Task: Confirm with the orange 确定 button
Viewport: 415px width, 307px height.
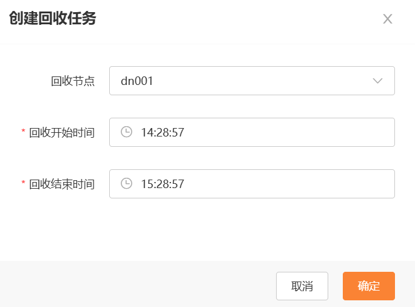Action: (369, 286)
